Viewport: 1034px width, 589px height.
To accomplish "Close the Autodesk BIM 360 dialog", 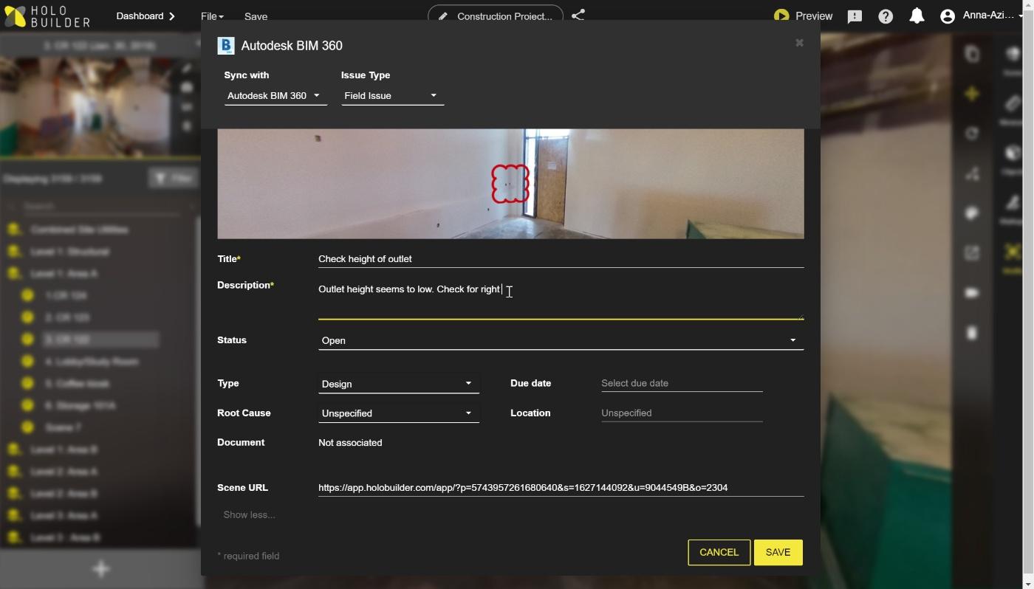I will click(x=799, y=43).
